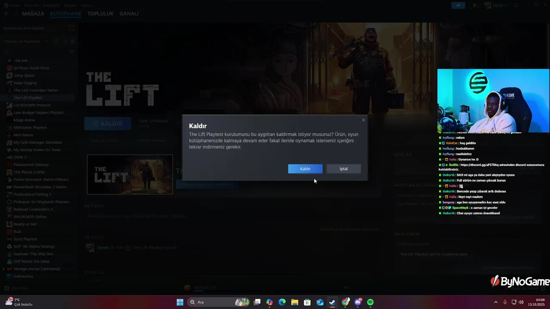This screenshot has width=550, height=309.
Task: Close the Kaldır dialog with the X
Action: (x=364, y=120)
